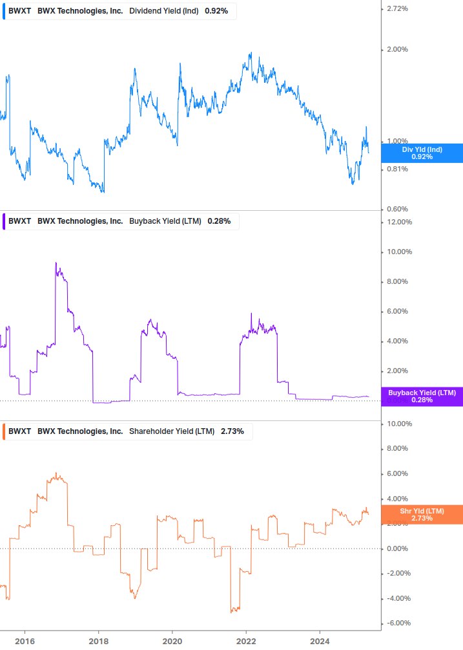This screenshot has width=463, height=650.
Task: Click the Shareholder Yield (LTM) legend label
Action: (x=172, y=431)
